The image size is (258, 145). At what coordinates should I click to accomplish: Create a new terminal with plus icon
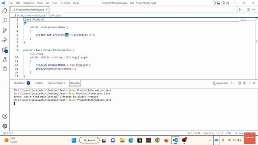[231, 83]
